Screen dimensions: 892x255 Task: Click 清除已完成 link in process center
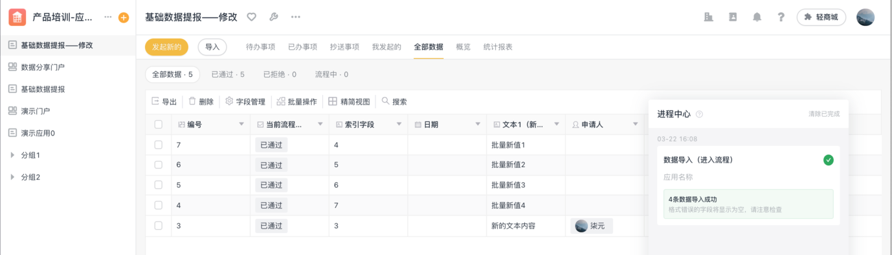tap(824, 114)
